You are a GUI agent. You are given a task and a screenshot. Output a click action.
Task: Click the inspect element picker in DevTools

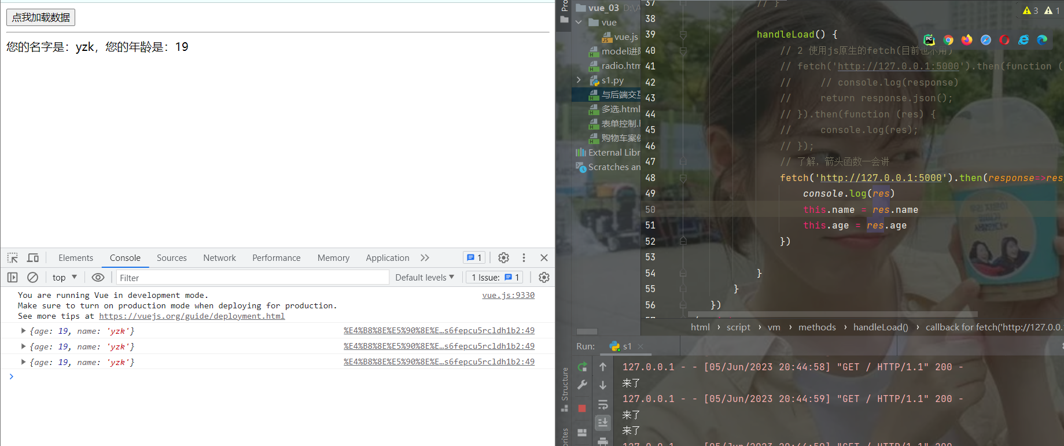tap(13, 258)
